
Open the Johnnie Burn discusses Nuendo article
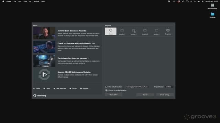[x=72, y=31]
